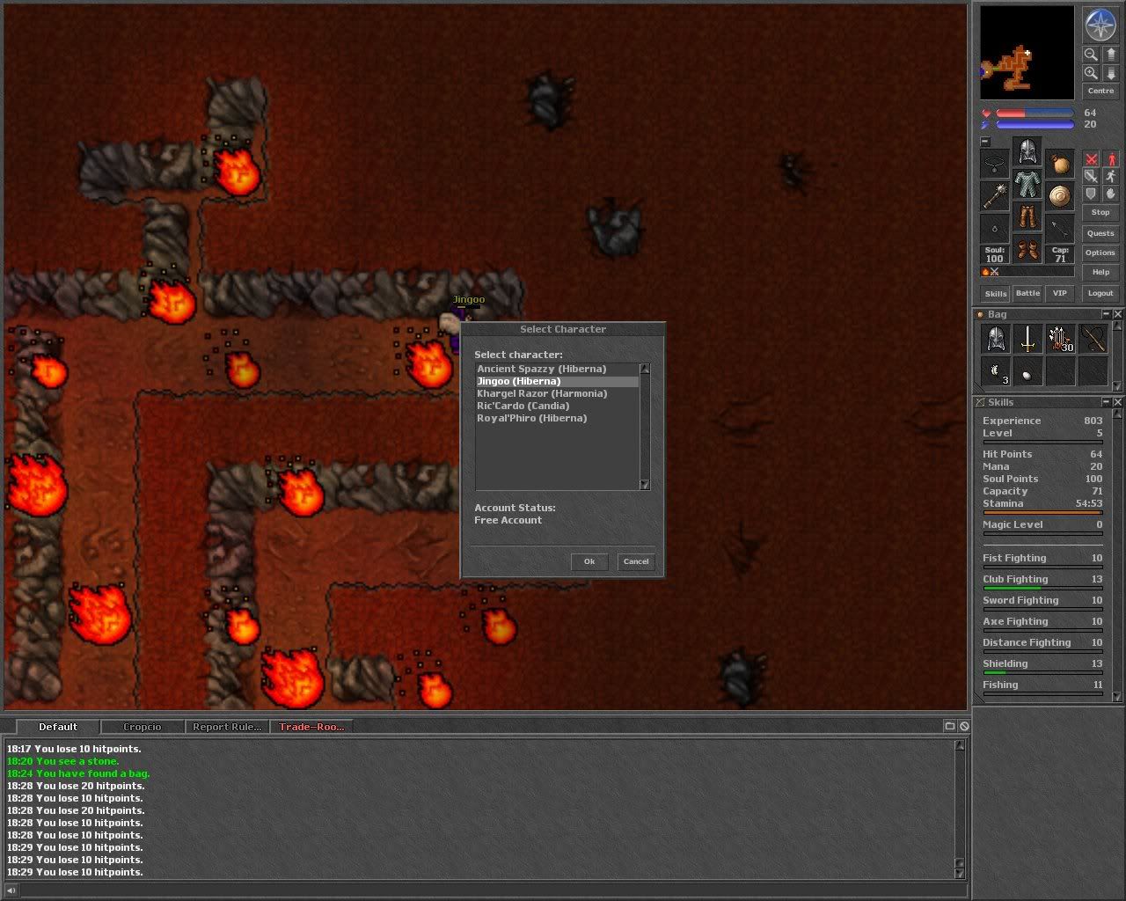This screenshot has height=901, width=1126.
Task: Click the Centre minimap button
Action: point(1100,91)
